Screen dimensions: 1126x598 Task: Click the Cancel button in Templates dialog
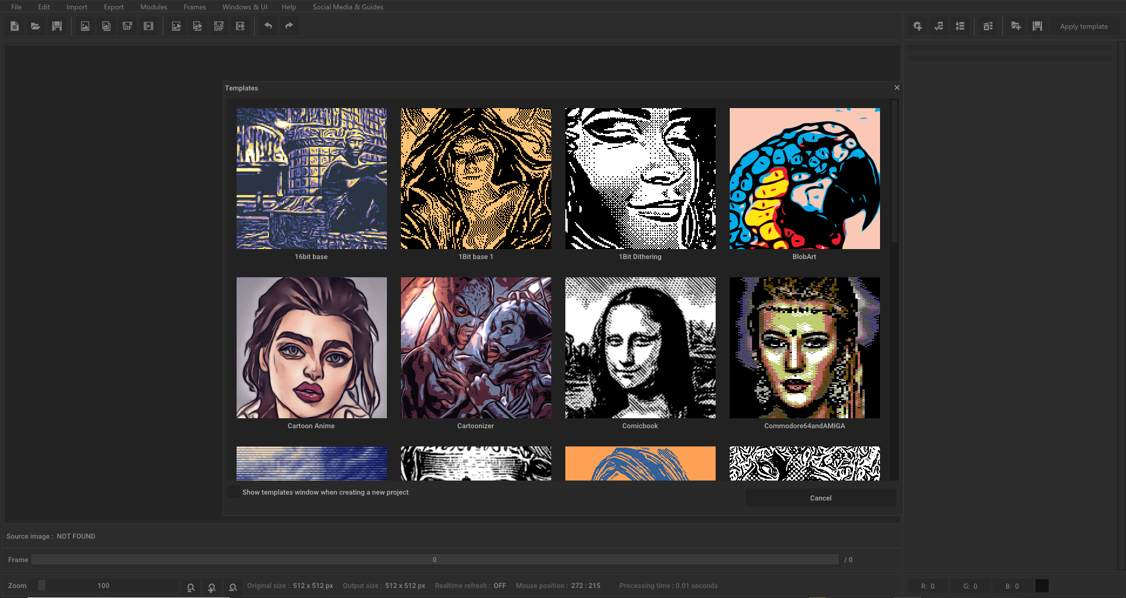pyautogui.click(x=820, y=498)
